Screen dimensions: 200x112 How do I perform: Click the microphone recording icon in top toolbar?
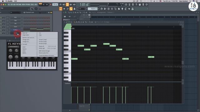click(133, 5)
